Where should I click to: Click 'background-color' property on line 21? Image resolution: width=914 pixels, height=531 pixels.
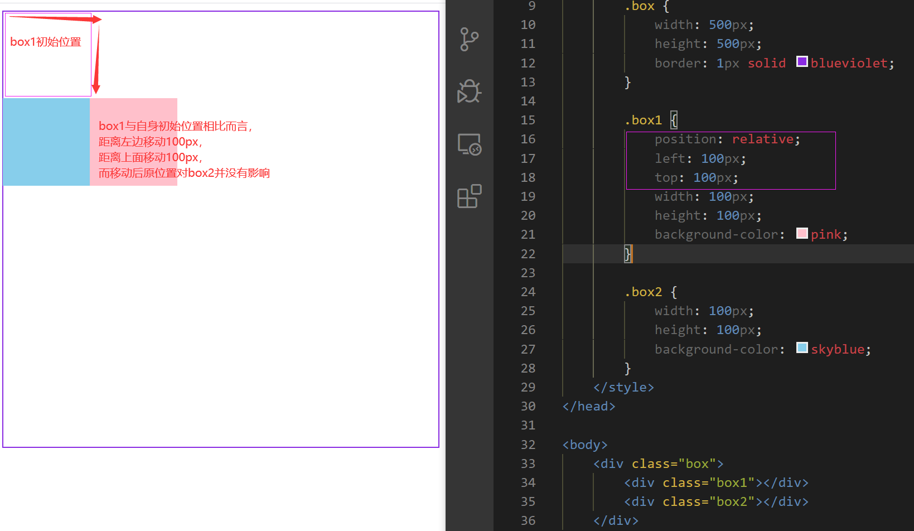pos(716,234)
